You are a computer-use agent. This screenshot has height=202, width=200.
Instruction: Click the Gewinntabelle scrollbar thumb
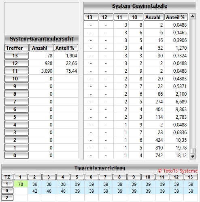point(193,151)
